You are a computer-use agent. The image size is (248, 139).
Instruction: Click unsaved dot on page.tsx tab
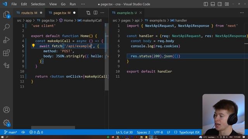74,13
